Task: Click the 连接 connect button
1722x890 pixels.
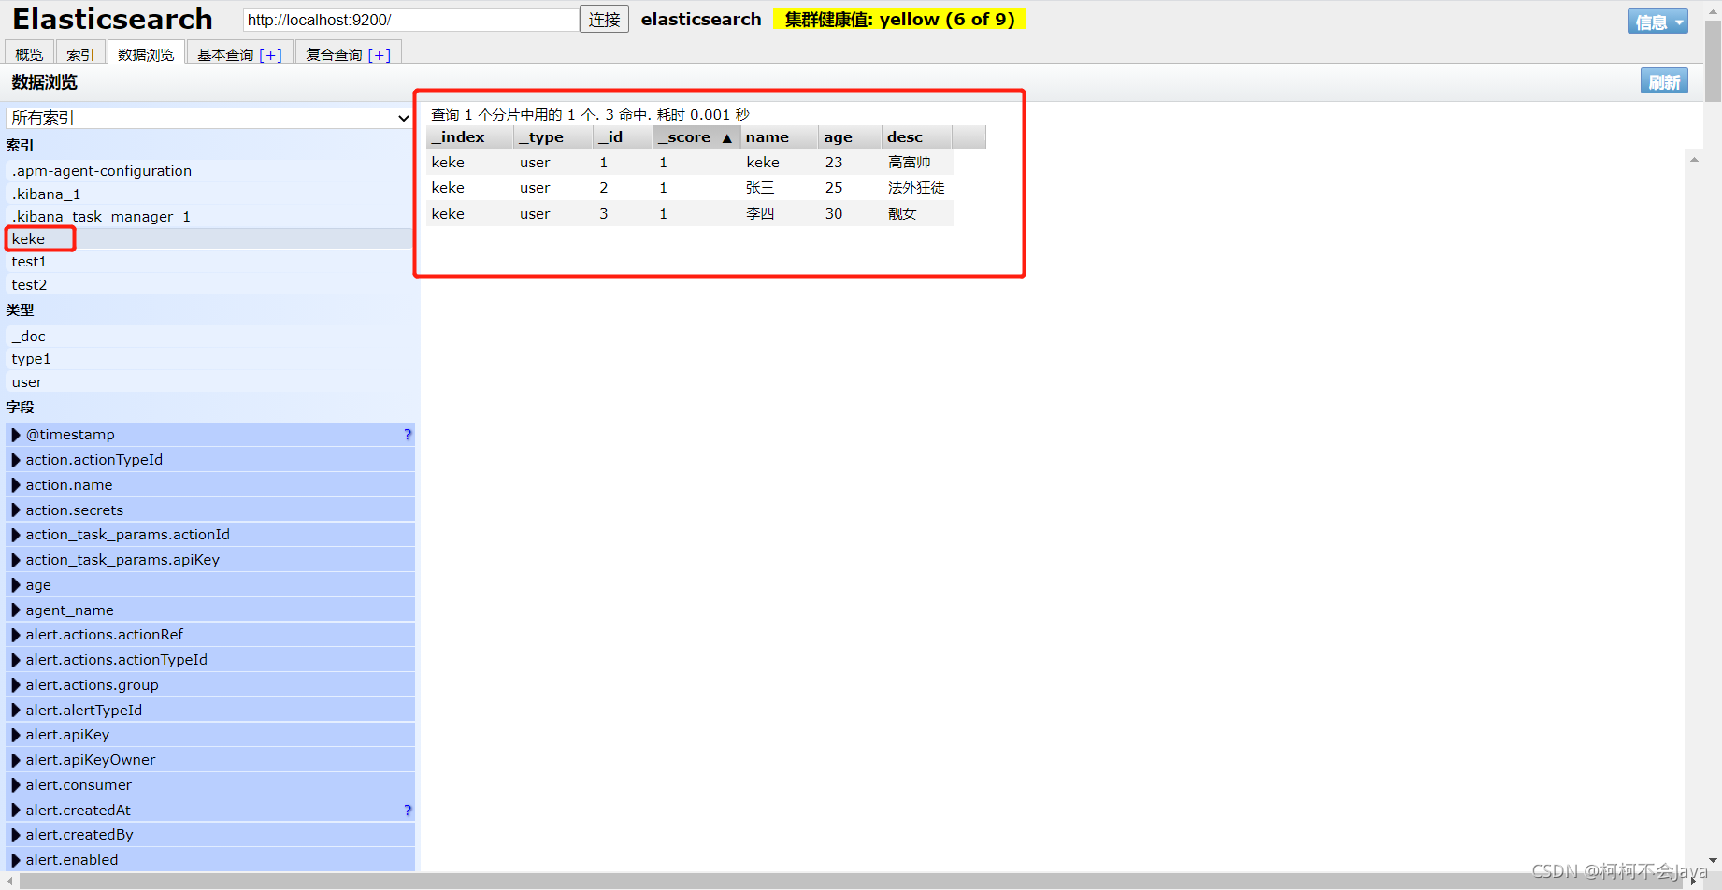Action: [x=604, y=20]
